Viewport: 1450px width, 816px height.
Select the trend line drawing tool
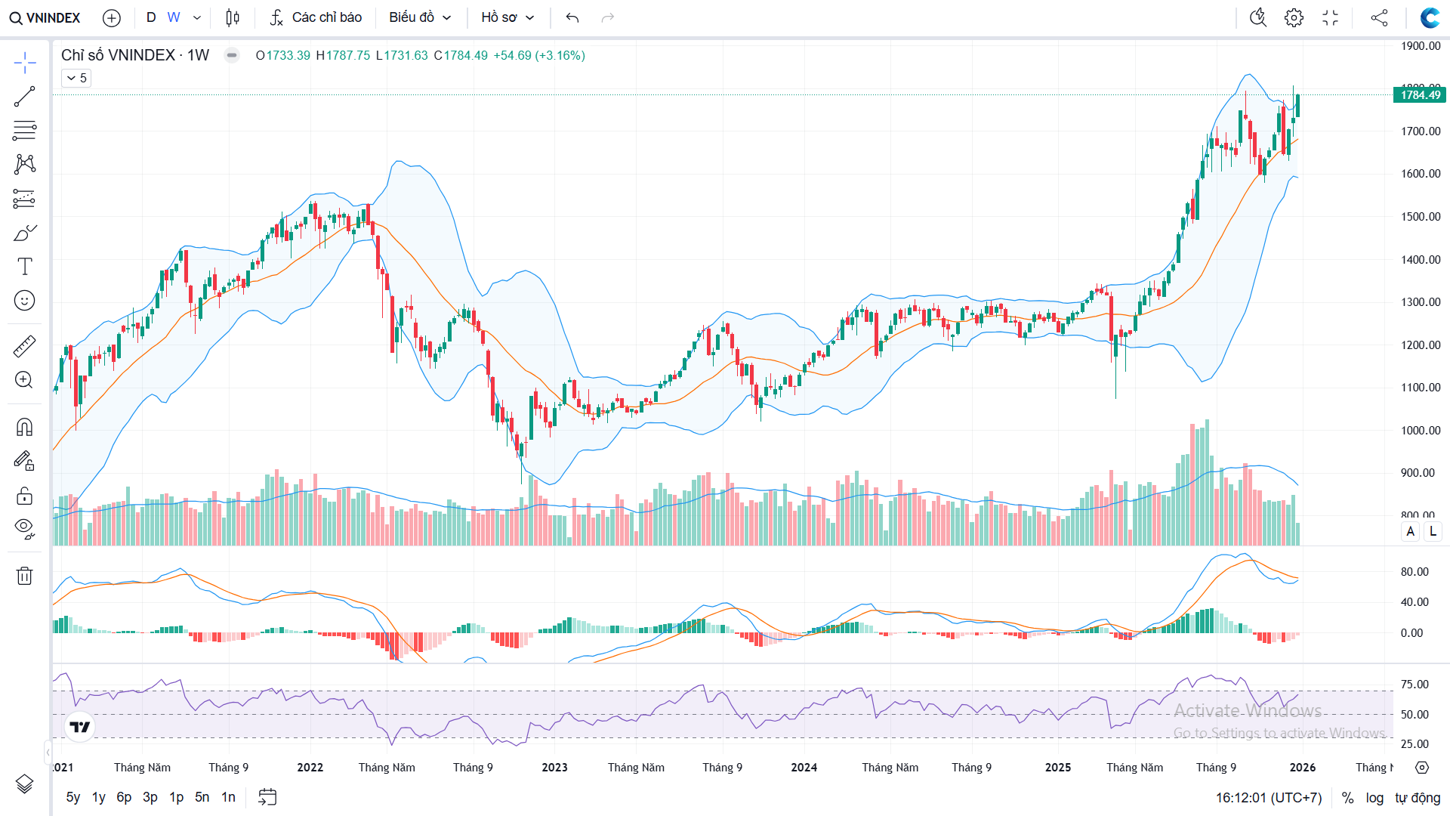tap(24, 97)
